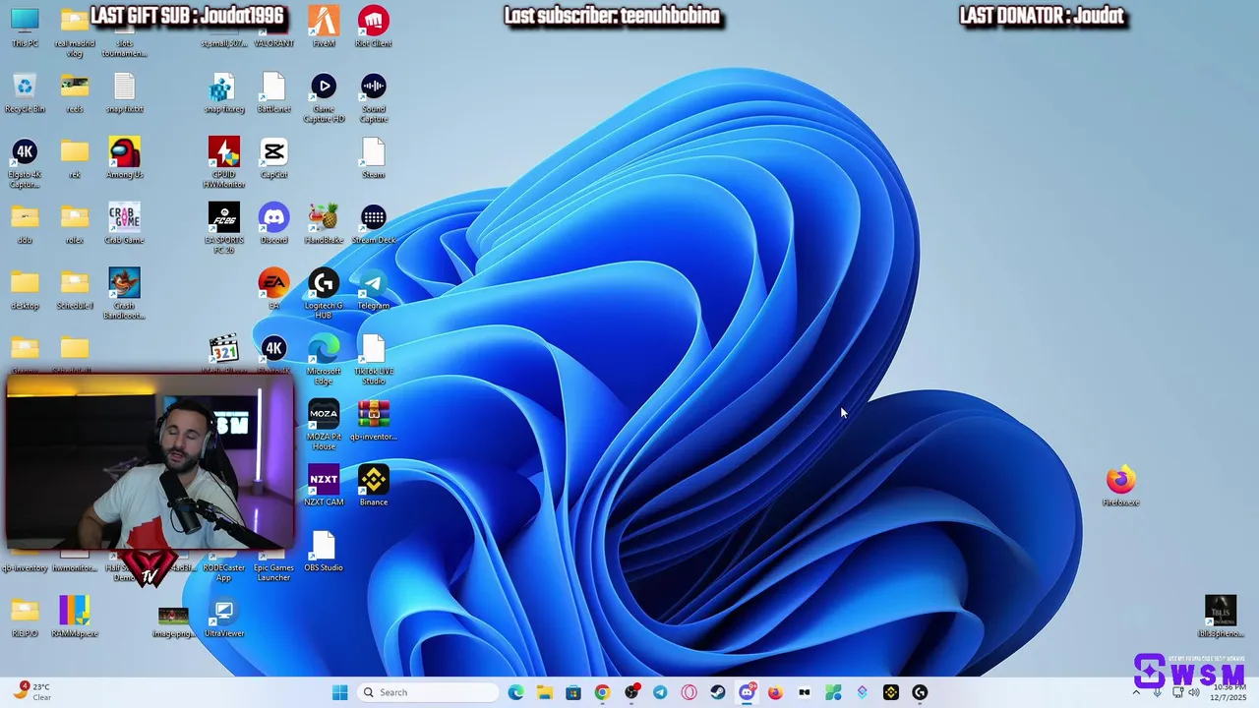Select the Among Us shortcut
Viewport: 1259px width, 708px height.
coord(124,158)
